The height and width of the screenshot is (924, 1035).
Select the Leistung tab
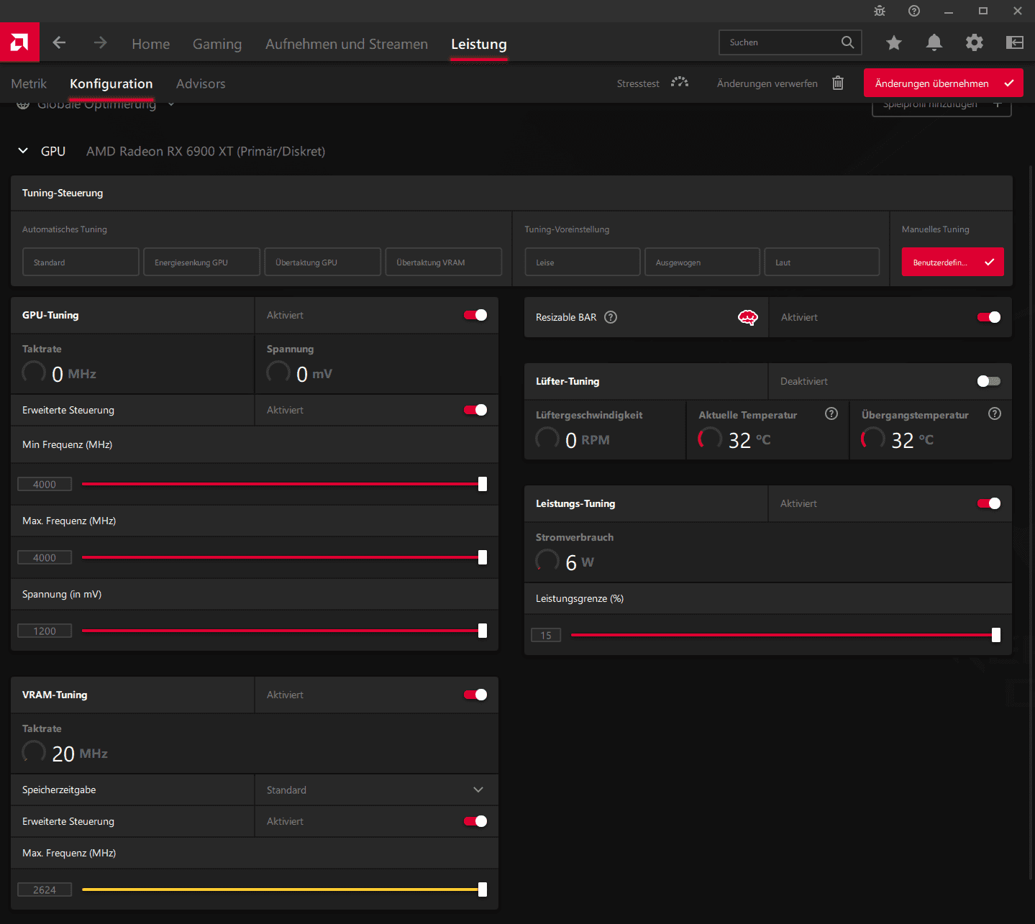point(479,44)
